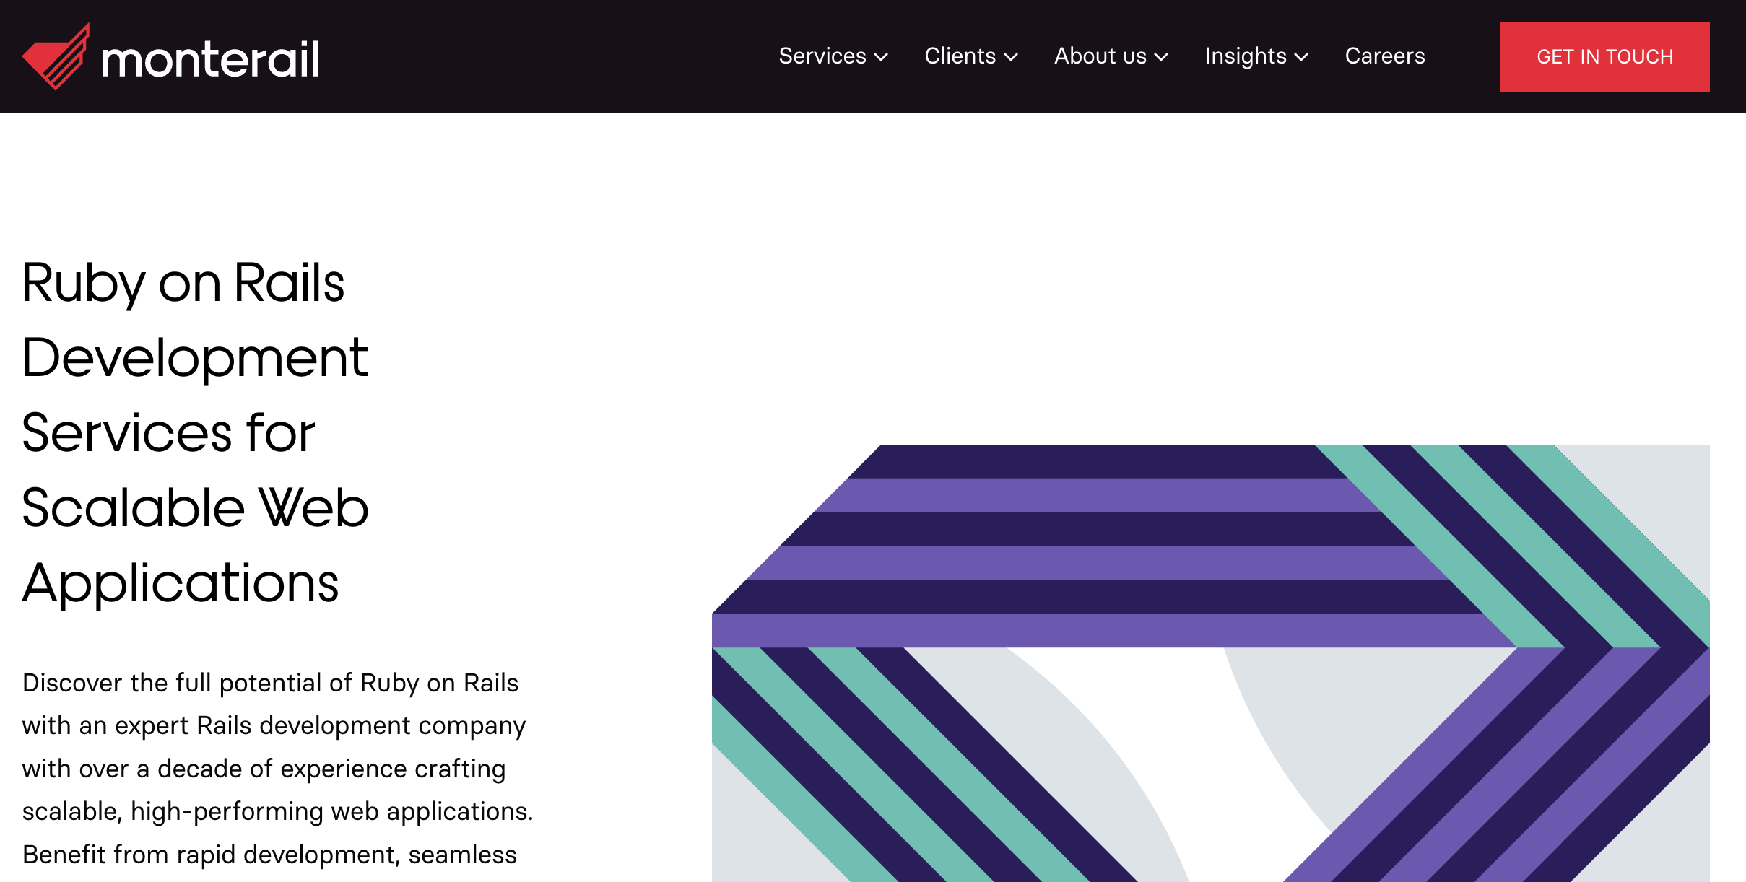Go to the Careers page

(1385, 56)
